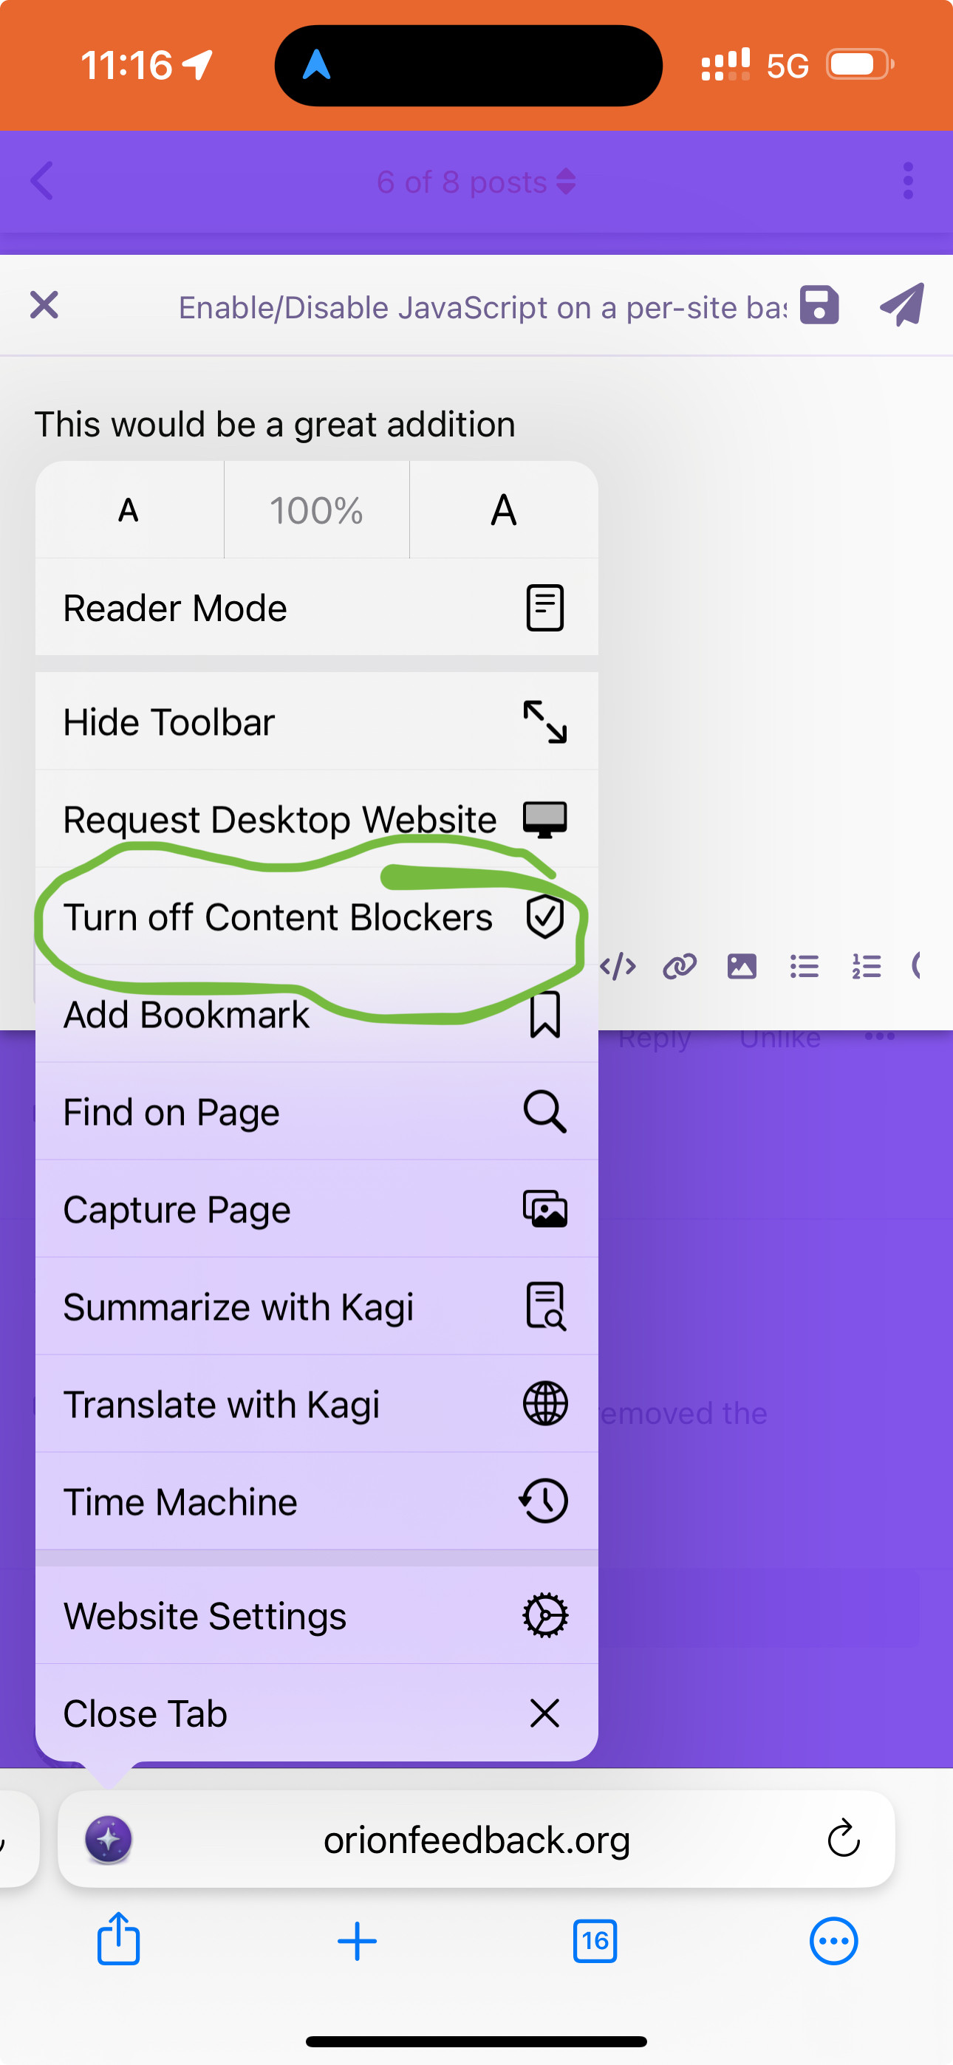Send the reply with paper plane icon
Screen dimensions: 953x2065
pos(903,306)
